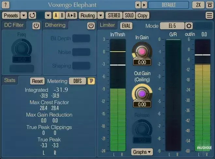
Task: Select the Limiter tab label
Action: pyautogui.click(x=107, y=25)
